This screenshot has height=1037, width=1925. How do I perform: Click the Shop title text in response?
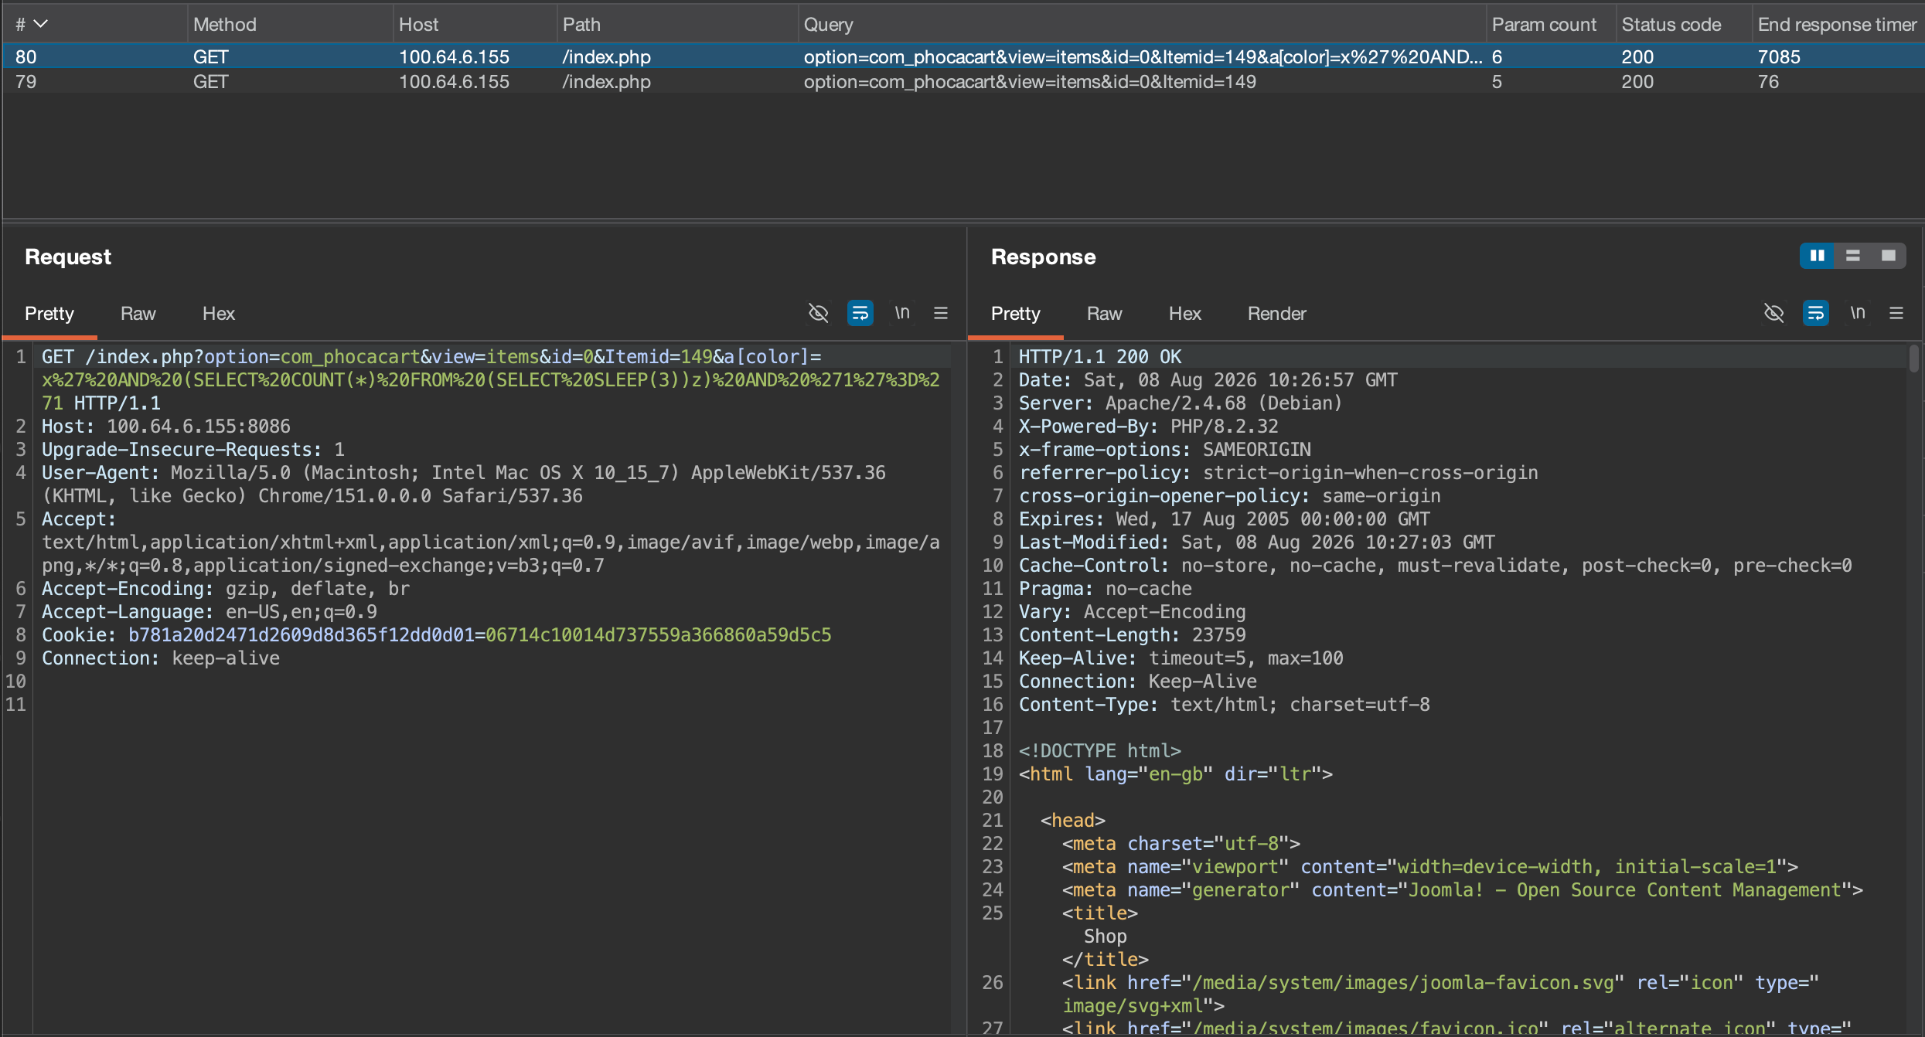pos(1106,936)
